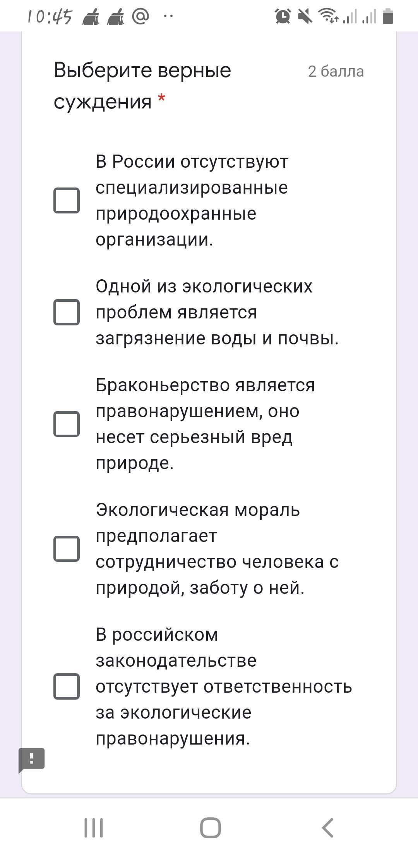Tick the Браконьерство statement checkbox
The image size is (418, 860).
(67, 424)
